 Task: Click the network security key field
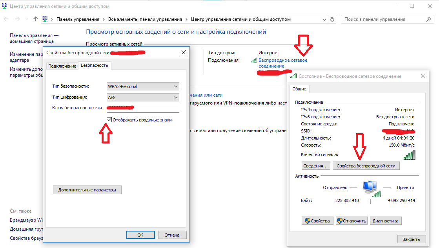143,108
